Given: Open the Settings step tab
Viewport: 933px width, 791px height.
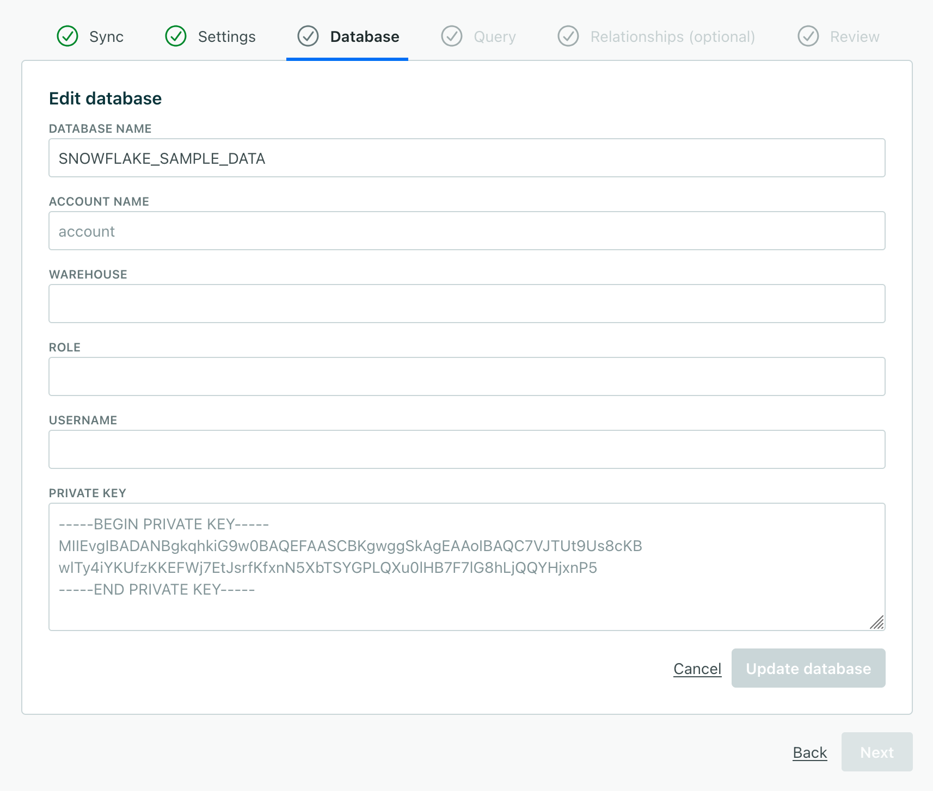Looking at the screenshot, I should pos(211,36).
